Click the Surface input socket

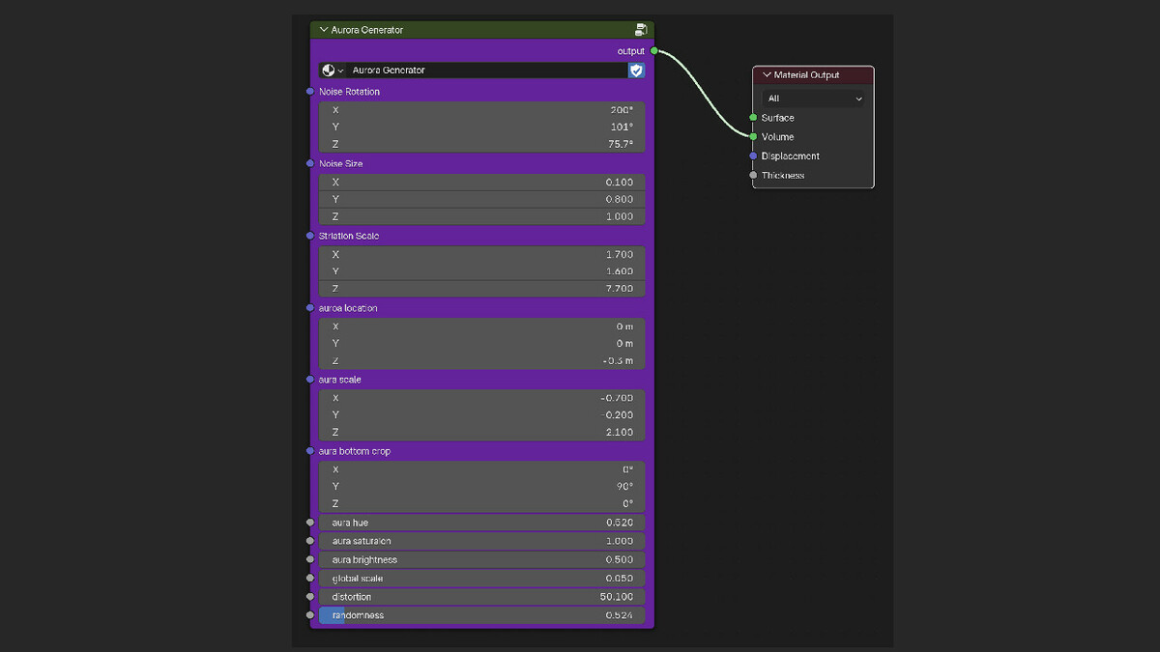click(753, 118)
